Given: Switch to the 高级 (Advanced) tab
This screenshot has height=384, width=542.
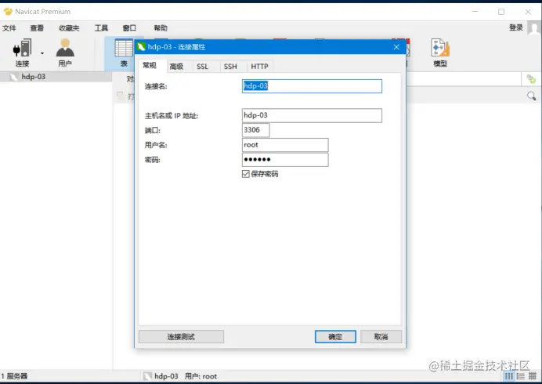Looking at the screenshot, I should coord(176,67).
